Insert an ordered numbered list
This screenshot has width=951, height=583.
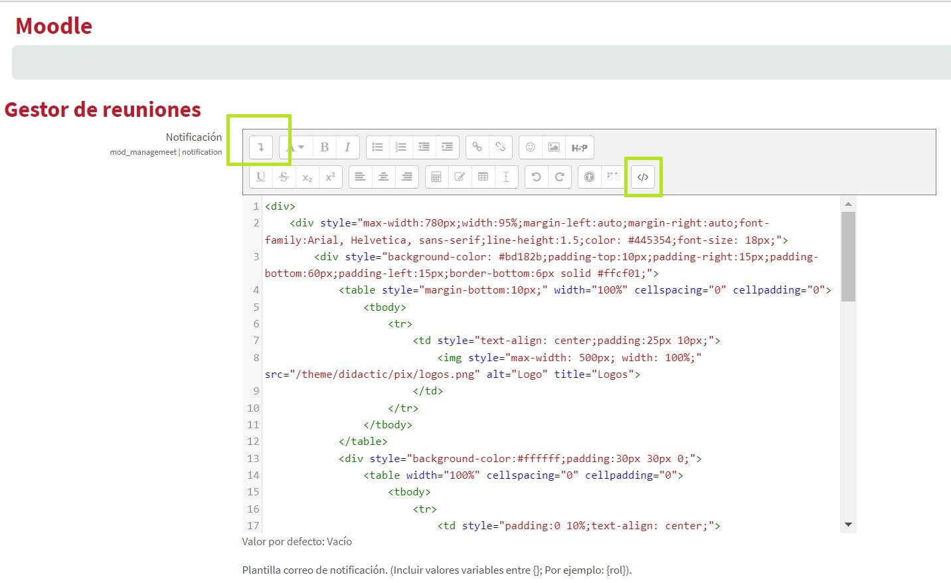pyautogui.click(x=401, y=147)
